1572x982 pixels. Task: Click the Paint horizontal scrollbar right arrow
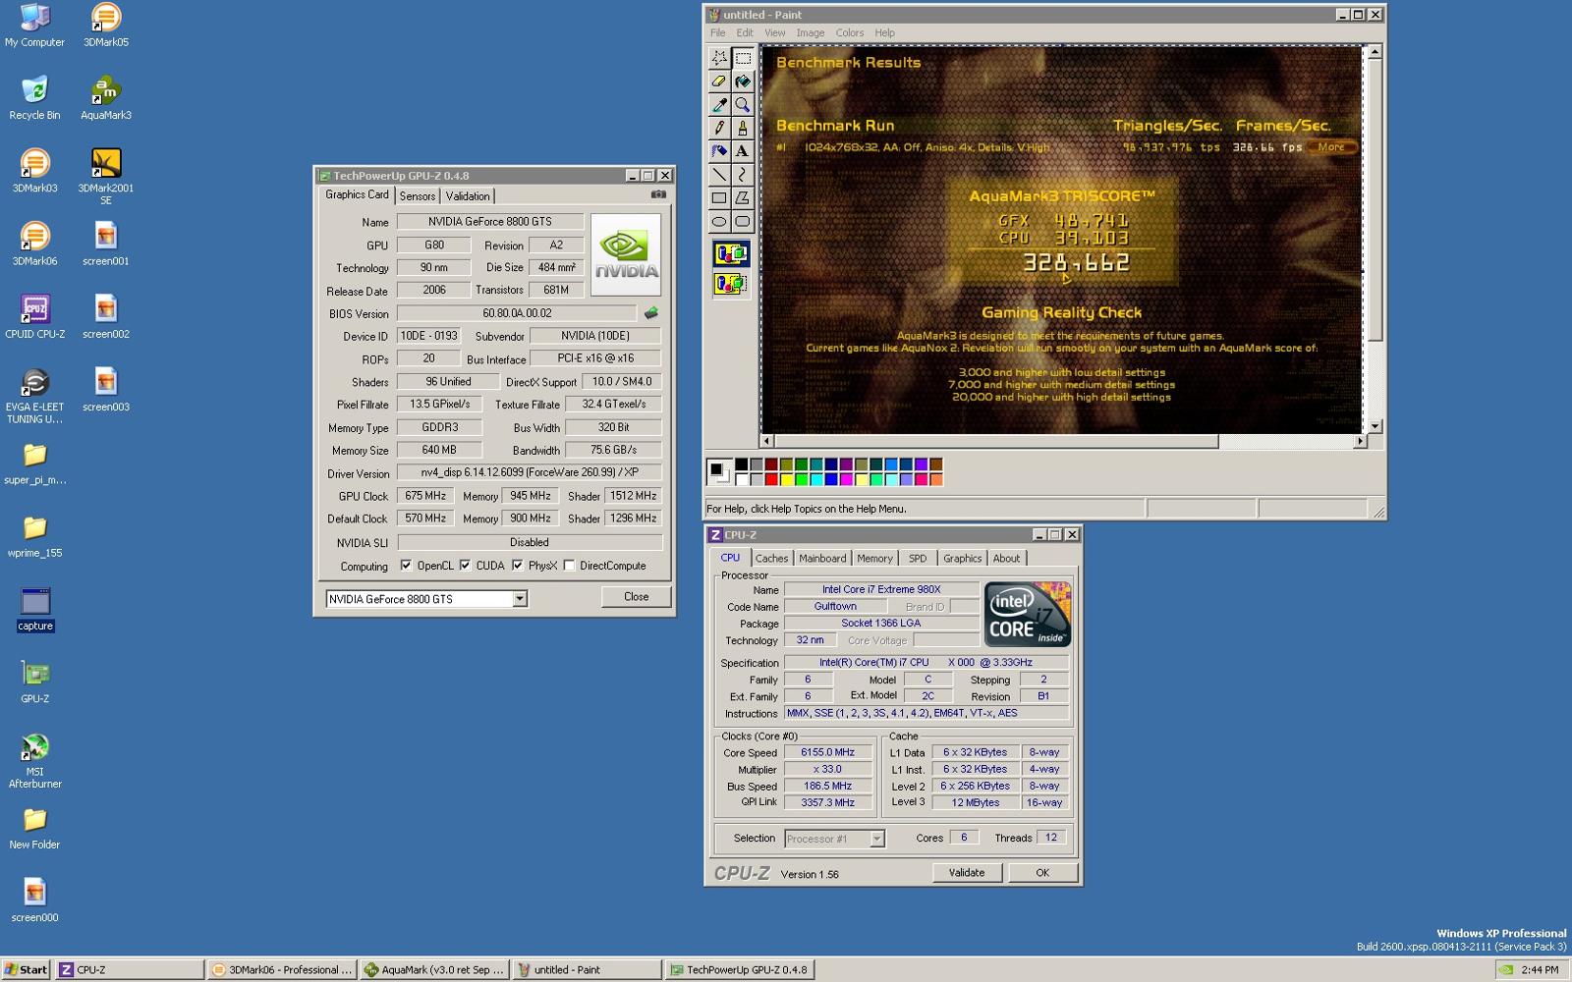tap(1360, 442)
